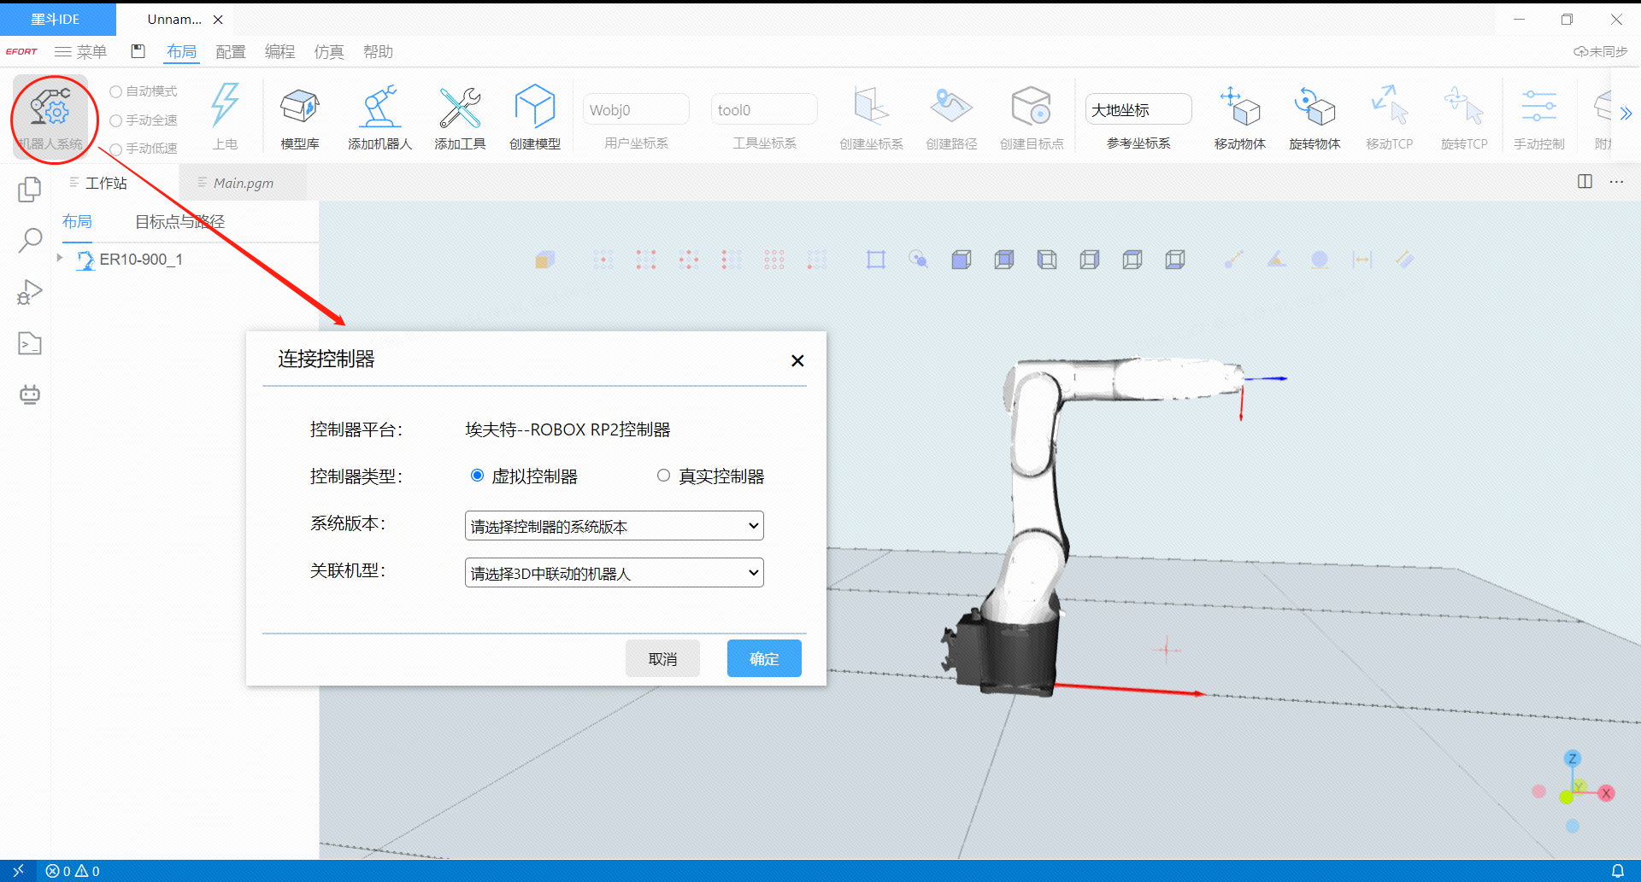
Task: Click the 添加机器人 add robot icon
Action: tap(379, 117)
